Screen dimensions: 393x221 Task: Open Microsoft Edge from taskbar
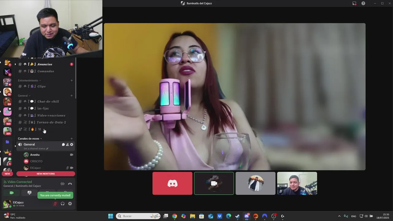coord(228,216)
